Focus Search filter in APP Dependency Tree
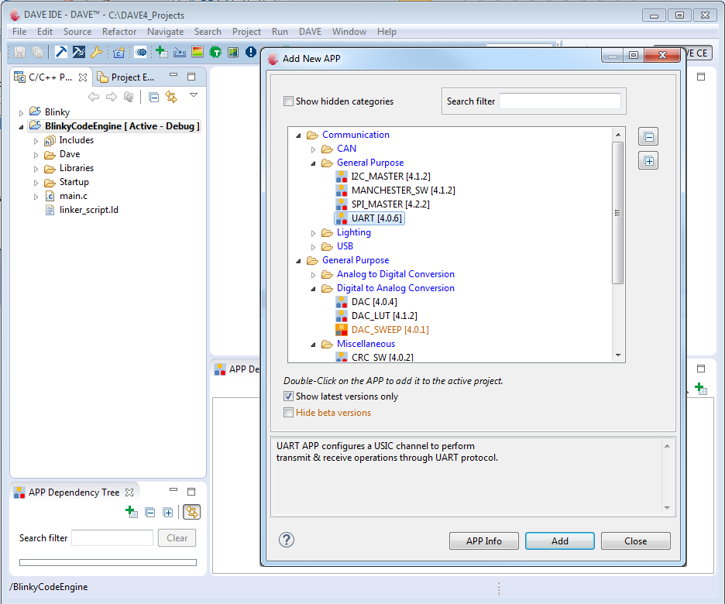Screen dimensions: 725x604 [x=112, y=538]
